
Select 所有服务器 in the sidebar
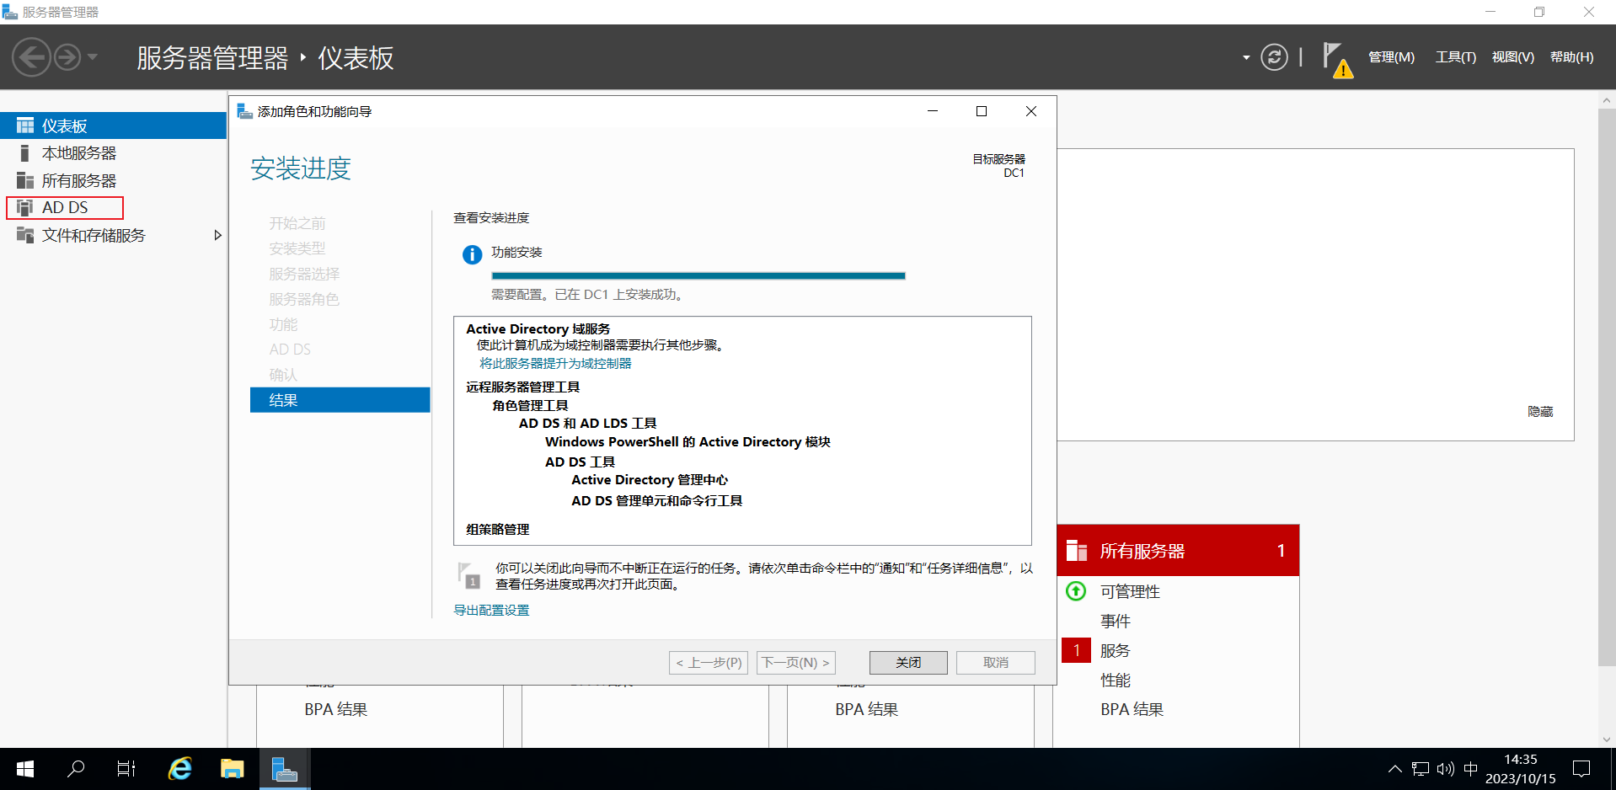(113, 180)
